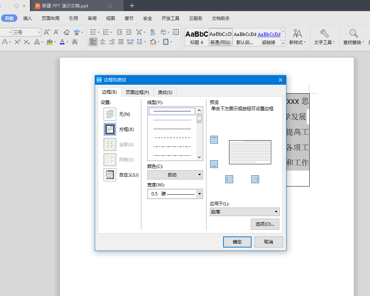Toggle the top border button in preview
370x296 pixels.
tap(214, 139)
